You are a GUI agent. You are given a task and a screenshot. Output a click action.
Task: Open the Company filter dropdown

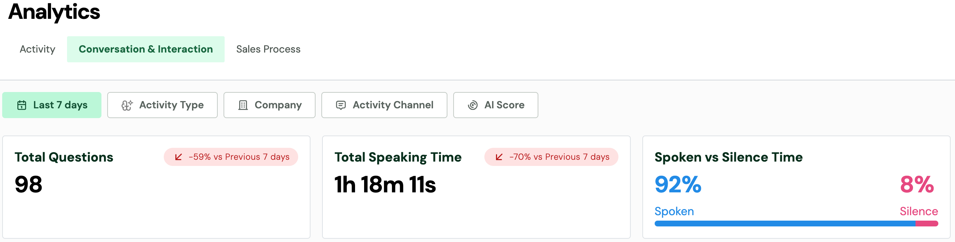pyautogui.click(x=270, y=105)
